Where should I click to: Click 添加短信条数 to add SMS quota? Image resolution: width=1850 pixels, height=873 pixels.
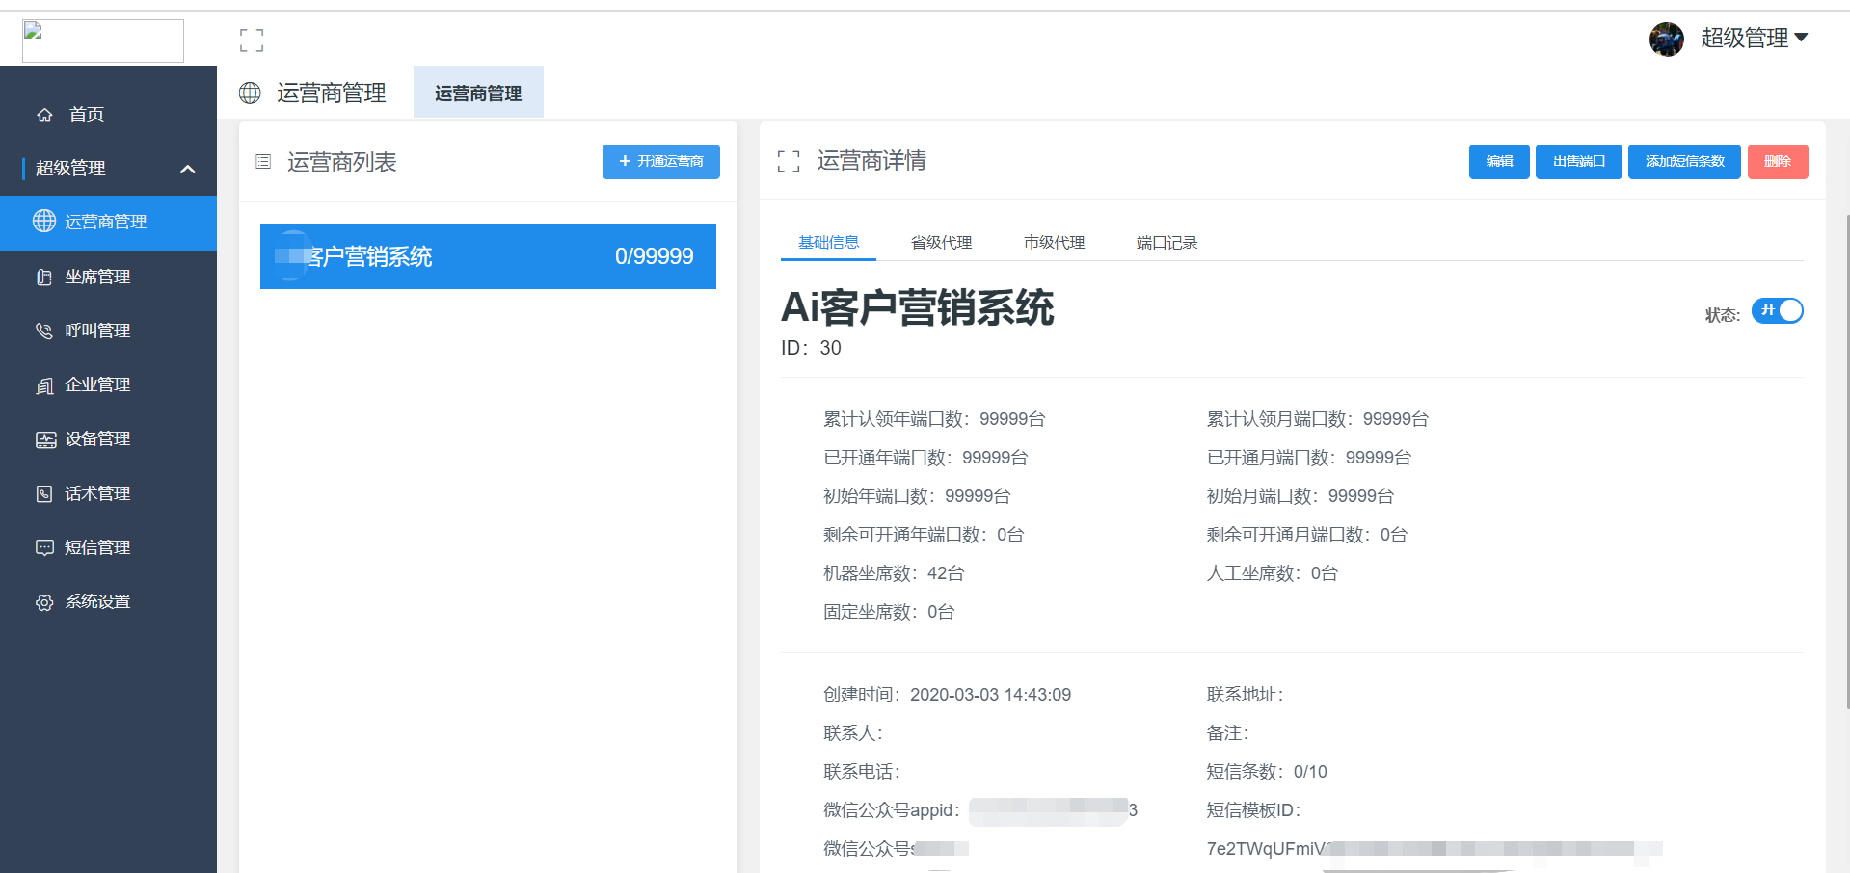pos(1683,161)
